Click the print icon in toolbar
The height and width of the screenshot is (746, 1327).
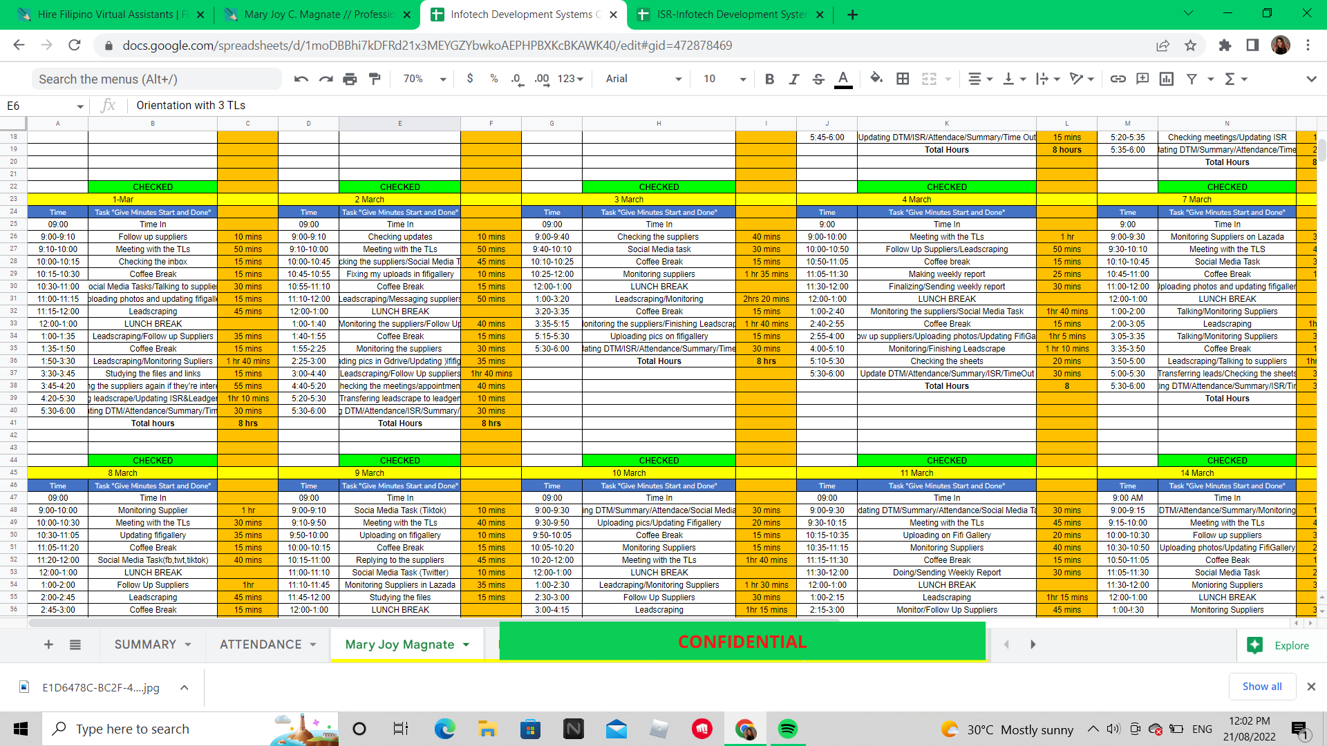pyautogui.click(x=350, y=79)
